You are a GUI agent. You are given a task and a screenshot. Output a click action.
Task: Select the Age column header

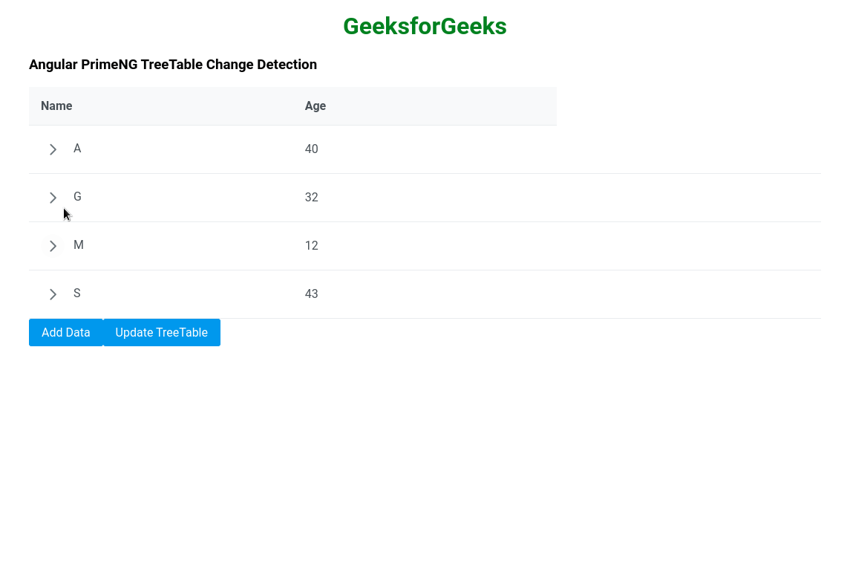[x=316, y=106]
